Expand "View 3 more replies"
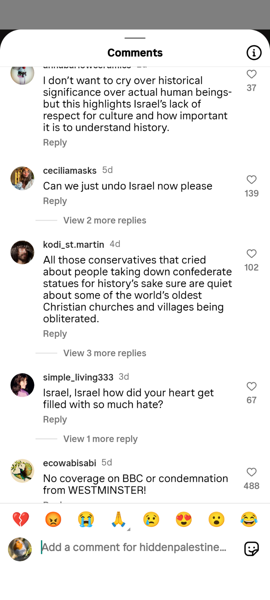The image size is (270, 600). [105, 353]
